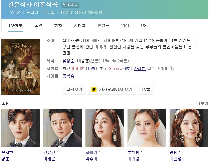Select the 출연 tab

tap(38, 25)
